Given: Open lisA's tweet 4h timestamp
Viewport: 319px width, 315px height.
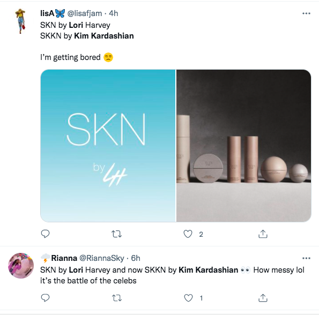Looking at the screenshot, I should point(114,13).
